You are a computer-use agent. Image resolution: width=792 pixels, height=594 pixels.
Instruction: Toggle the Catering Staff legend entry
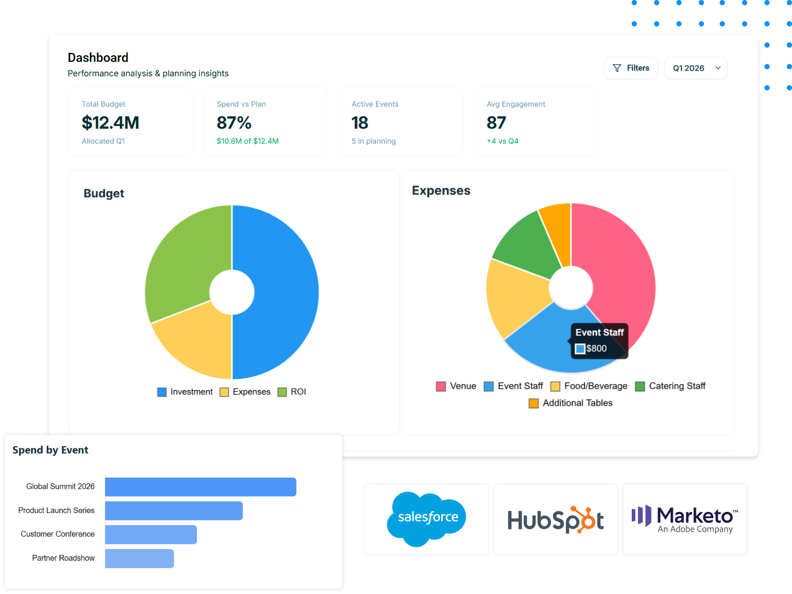(x=640, y=386)
